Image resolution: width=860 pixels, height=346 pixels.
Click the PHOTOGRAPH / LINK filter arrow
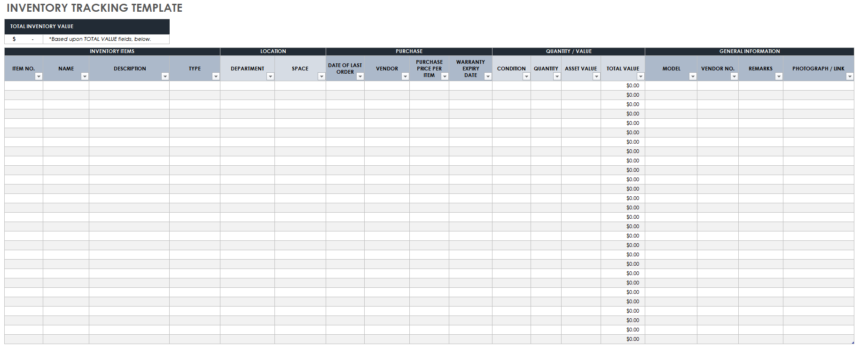click(x=850, y=77)
